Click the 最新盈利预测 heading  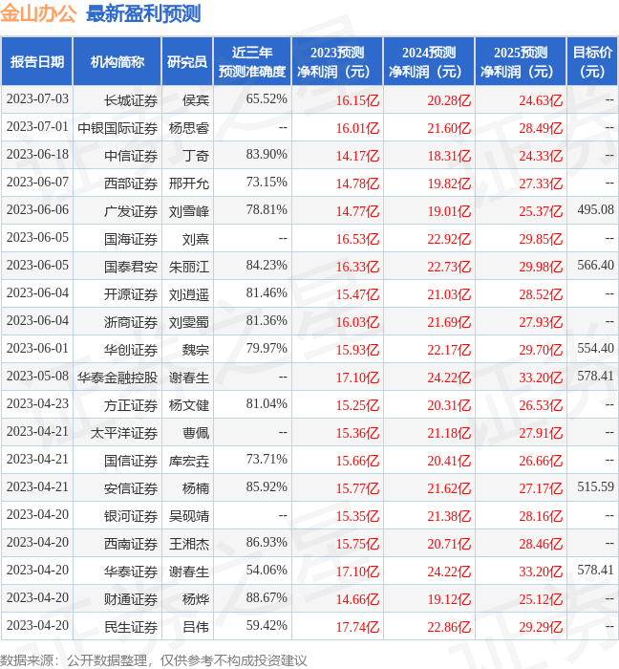click(x=143, y=13)
